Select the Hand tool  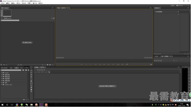(x=31, y=89)
